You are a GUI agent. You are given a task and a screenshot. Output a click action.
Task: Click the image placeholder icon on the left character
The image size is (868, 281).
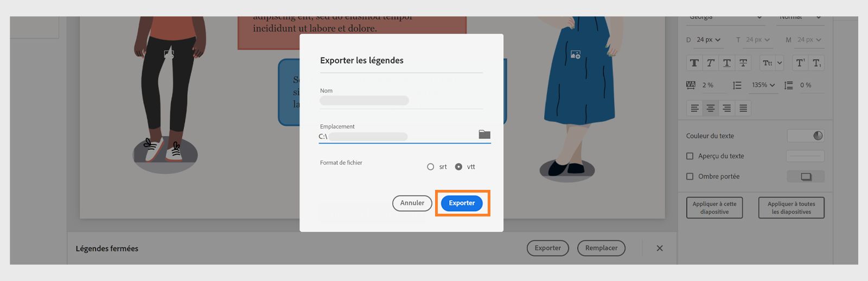point(169,54)
